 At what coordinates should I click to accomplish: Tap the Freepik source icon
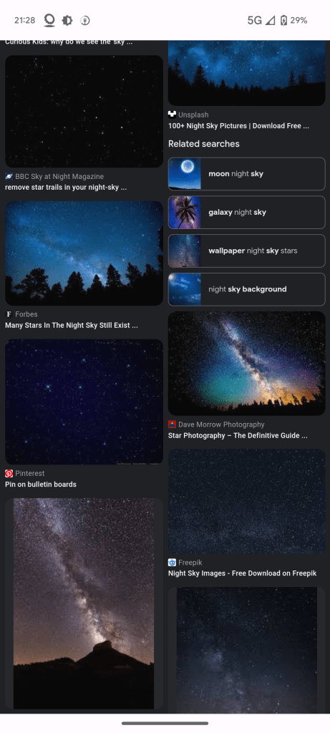[x=172, y=563]
